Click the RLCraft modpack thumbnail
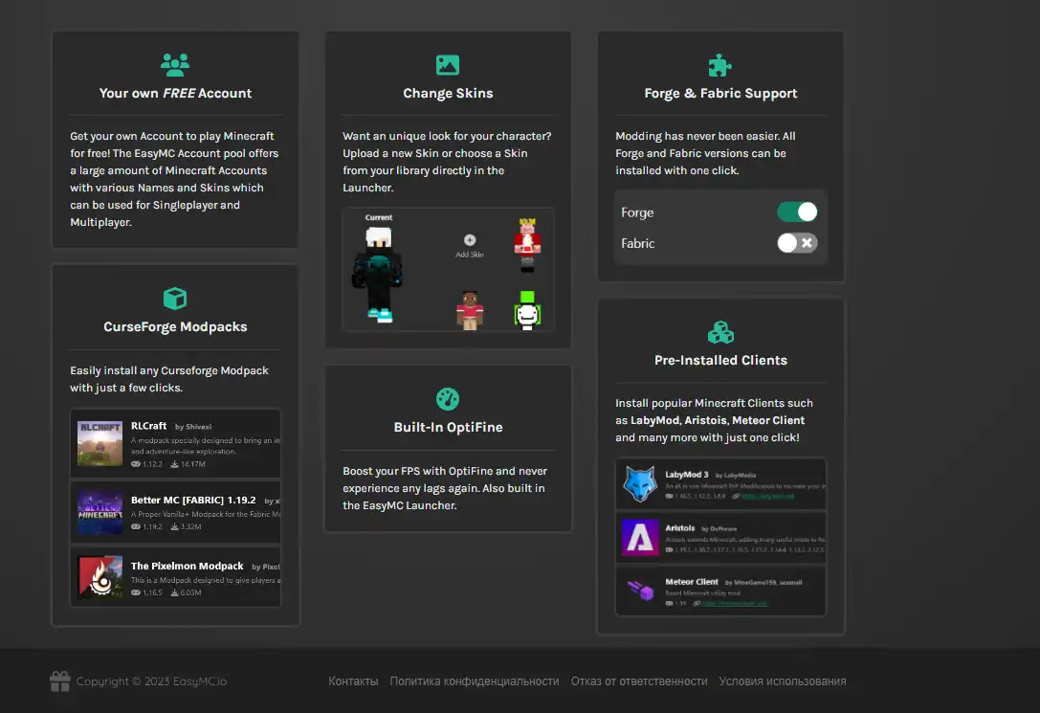 pos(100,443)
